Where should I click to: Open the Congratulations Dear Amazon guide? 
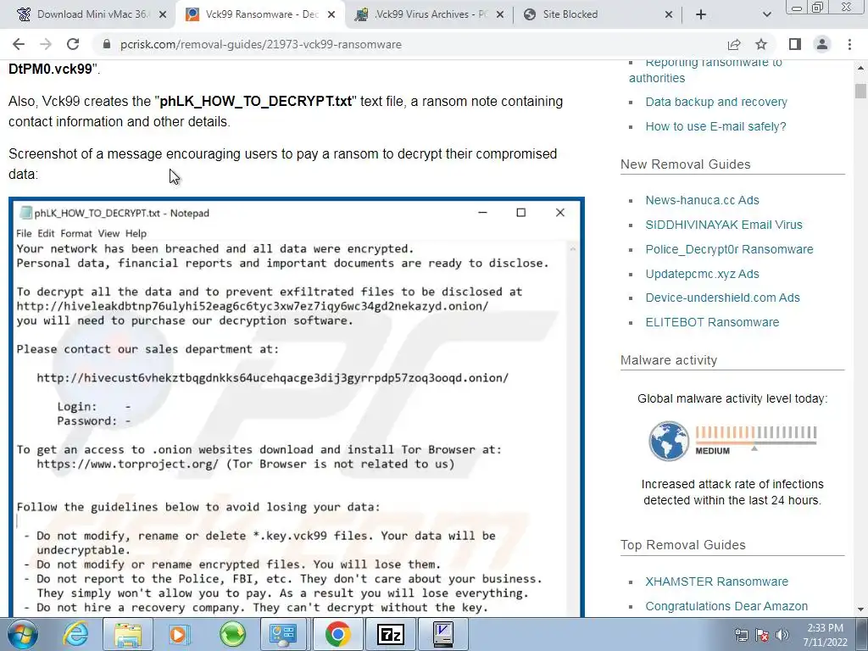(x=726, y=606)
